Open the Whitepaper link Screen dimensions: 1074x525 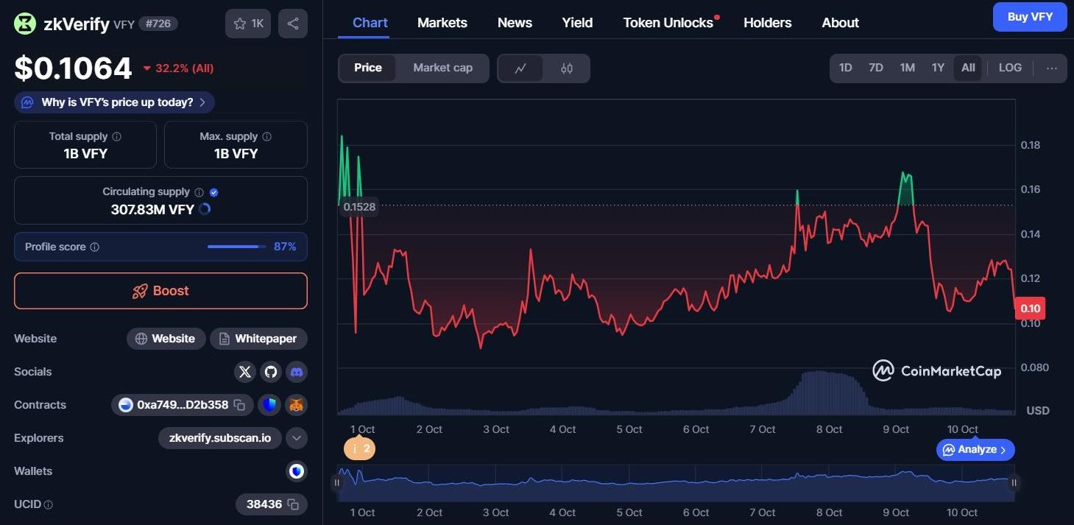(x=258, y=339)
